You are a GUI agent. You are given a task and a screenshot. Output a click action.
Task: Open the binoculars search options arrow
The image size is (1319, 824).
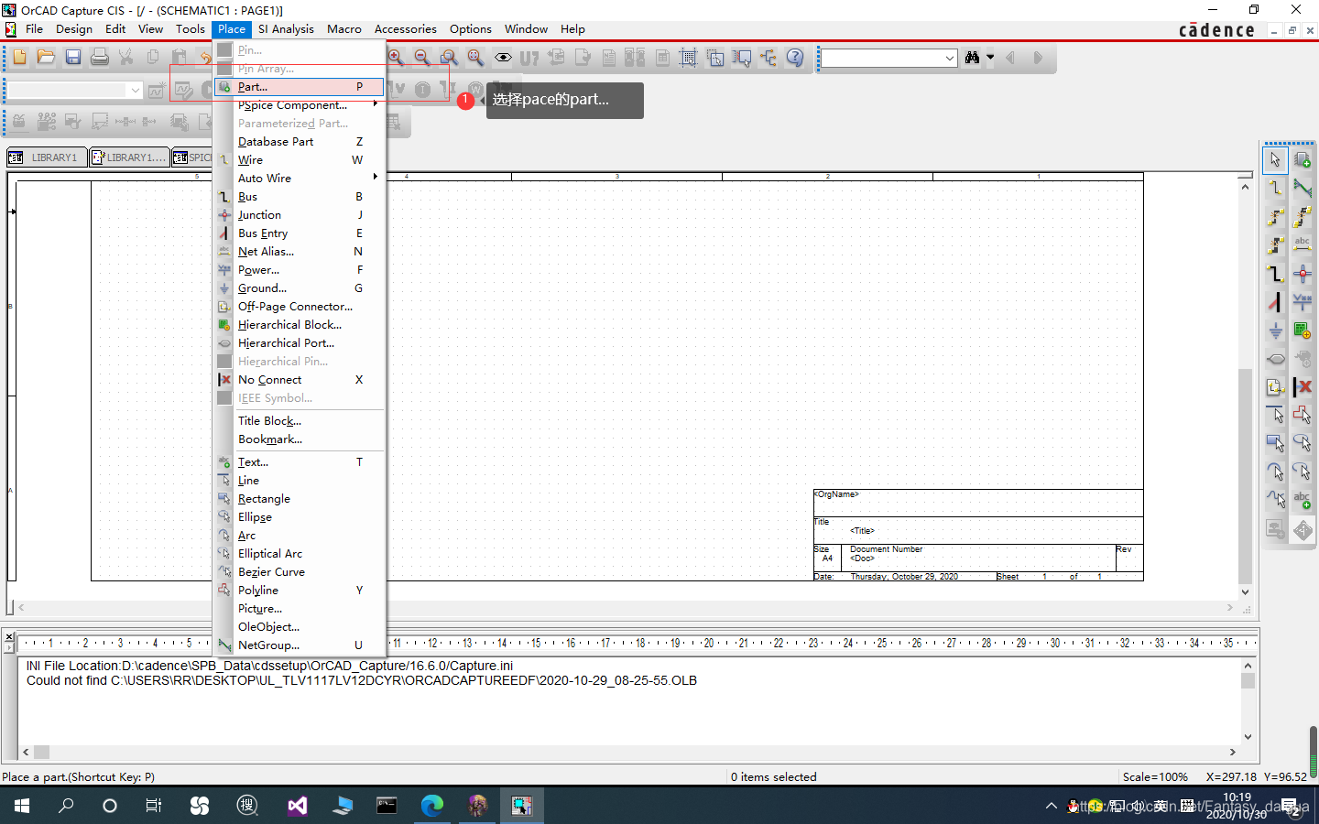pyautogui.click(x=990, y=58)
